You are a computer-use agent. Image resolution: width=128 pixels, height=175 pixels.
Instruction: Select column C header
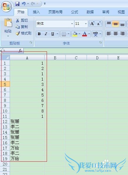click(x=76, y=58)
